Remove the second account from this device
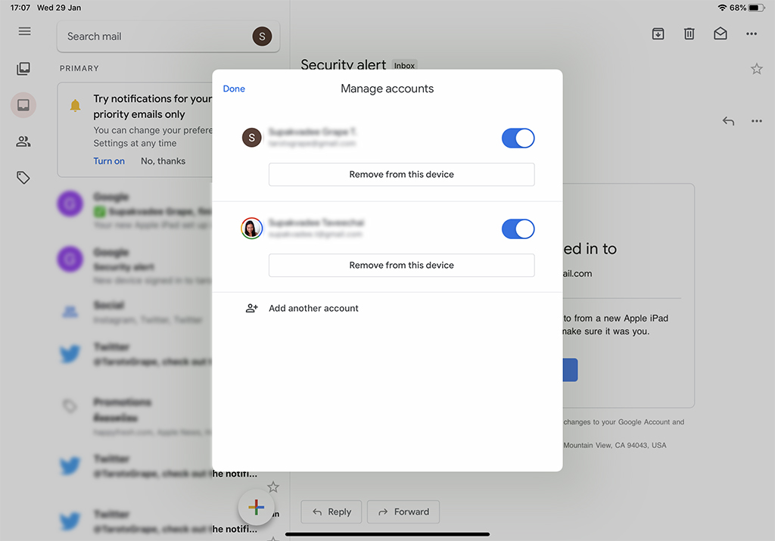 pyautogui.click(x=401, y=266)
